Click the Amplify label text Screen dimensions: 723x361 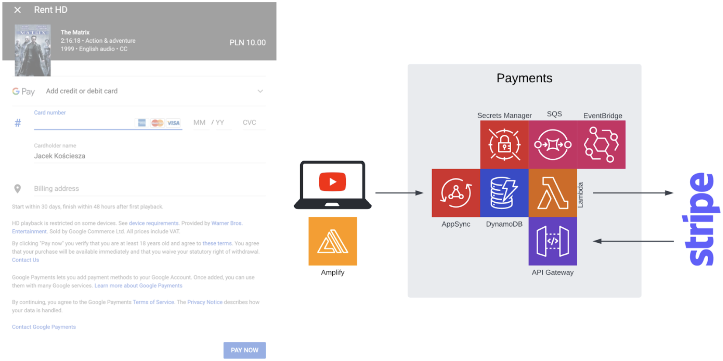(x=333, y=272)
